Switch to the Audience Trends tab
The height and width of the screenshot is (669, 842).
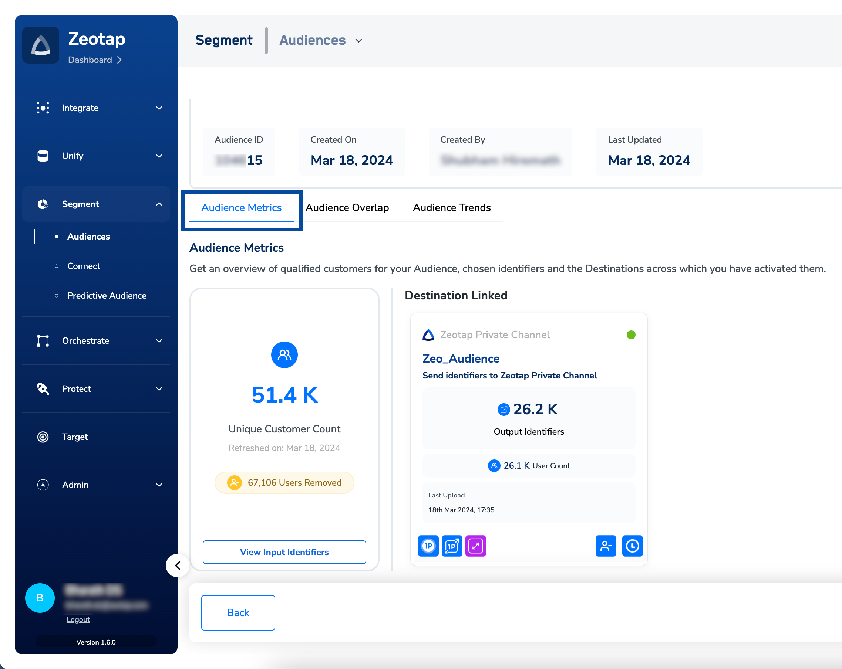(451, 207)
